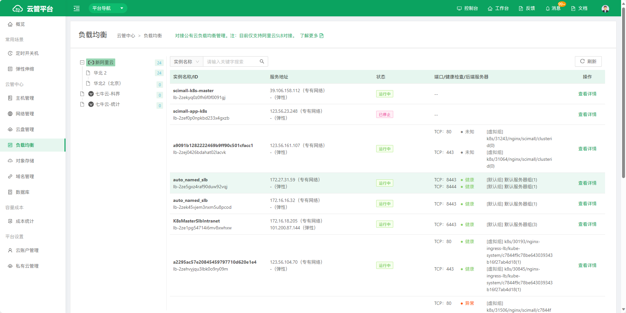
Task: Open 消息 notifications with the 99+ badge
Action: point(553,8)
